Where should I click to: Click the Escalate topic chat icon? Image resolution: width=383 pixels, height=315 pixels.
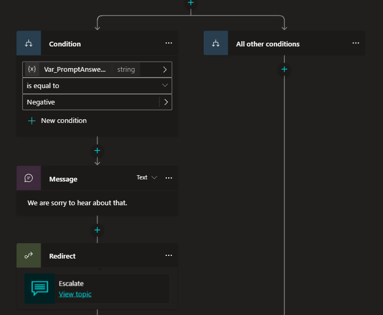pyautogui.click(x=40, y=288)
